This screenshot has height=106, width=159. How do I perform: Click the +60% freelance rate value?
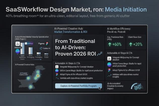click(117, 44)
